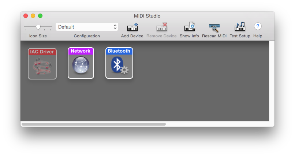The image size is (295, 156).
Task: Open Help via question mark icon
Action: click(258, 26)
